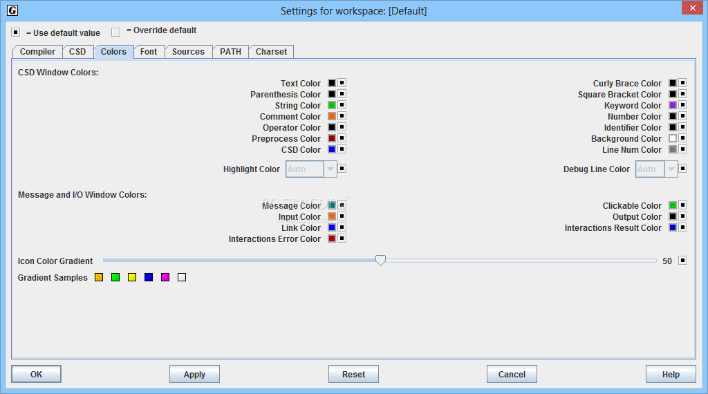
Task: Click the green gradient sample square
Action: coord(115,277)
